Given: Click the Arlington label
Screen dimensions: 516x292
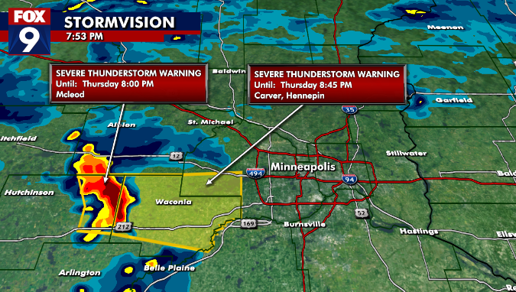Looking at the screenshot, I should (x=80, y=273).
